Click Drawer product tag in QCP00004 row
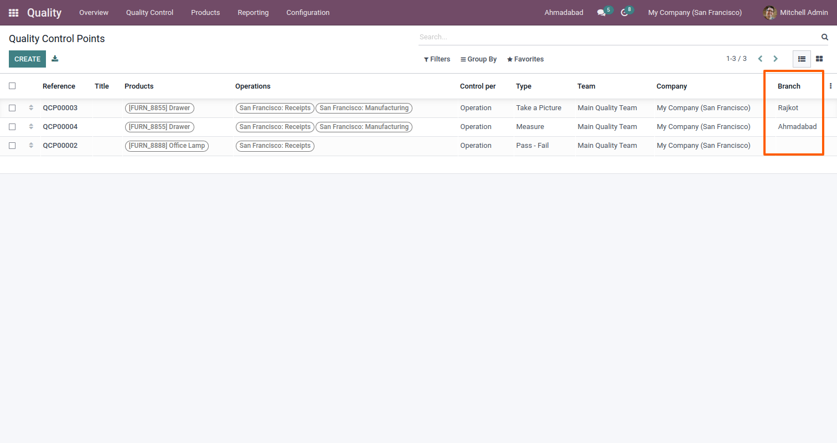The width and height of the screenshot is (837, 443). pyautogui.click(x=159, y=127)
